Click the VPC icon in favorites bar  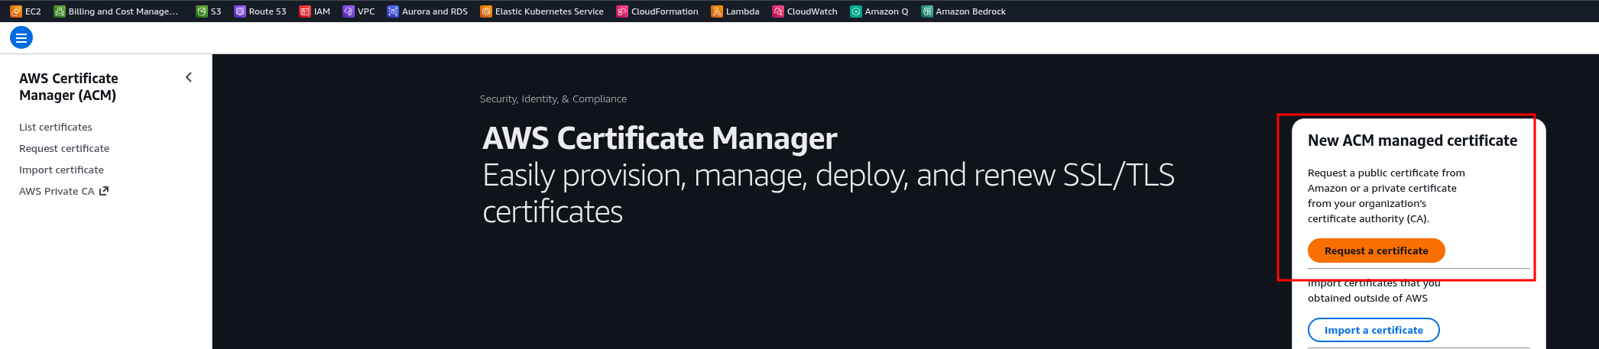point(349,11)
